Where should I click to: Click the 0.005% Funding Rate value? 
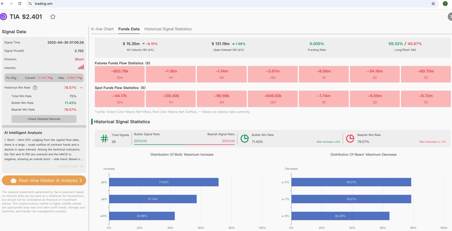(317, 44)
